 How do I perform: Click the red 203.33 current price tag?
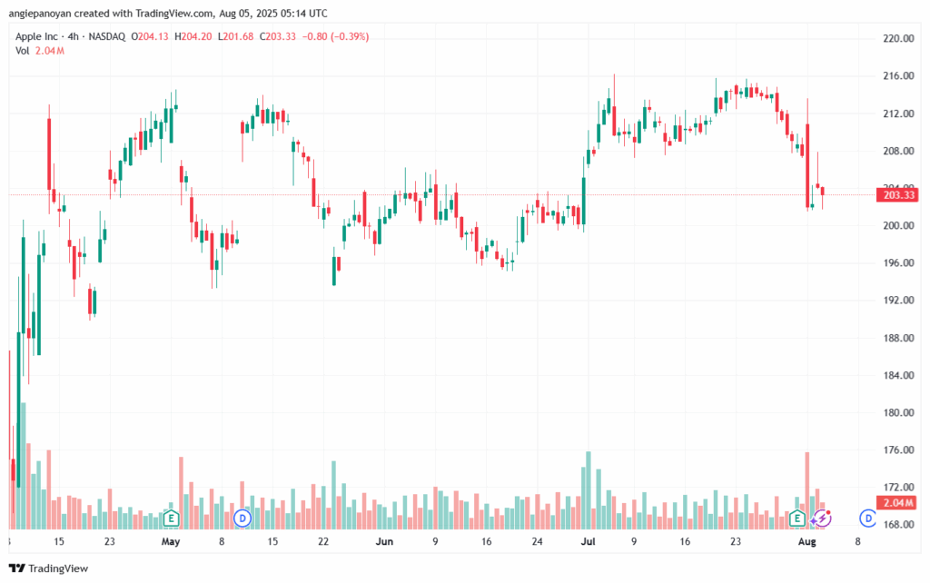coord(898,195)
